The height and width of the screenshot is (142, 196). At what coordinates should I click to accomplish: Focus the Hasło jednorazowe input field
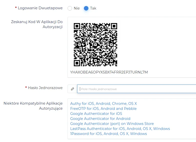[x=137, y=89]
